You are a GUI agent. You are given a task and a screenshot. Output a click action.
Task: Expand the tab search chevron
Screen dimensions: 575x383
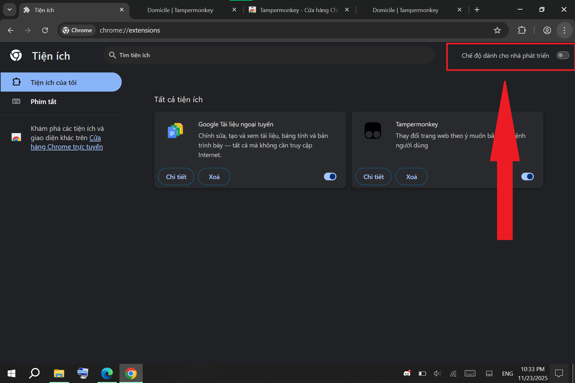[x=9, y=10]
